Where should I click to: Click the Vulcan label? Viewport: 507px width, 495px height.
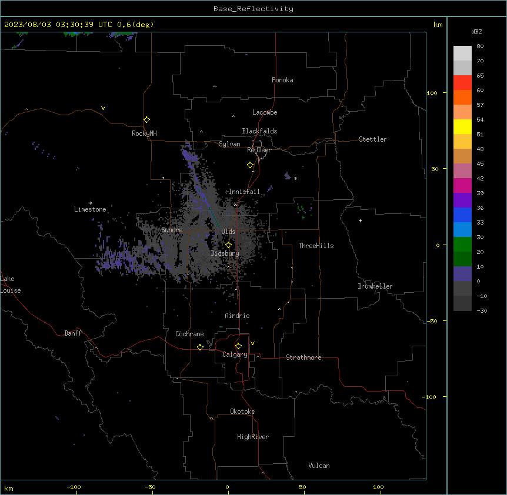(319, 466)
